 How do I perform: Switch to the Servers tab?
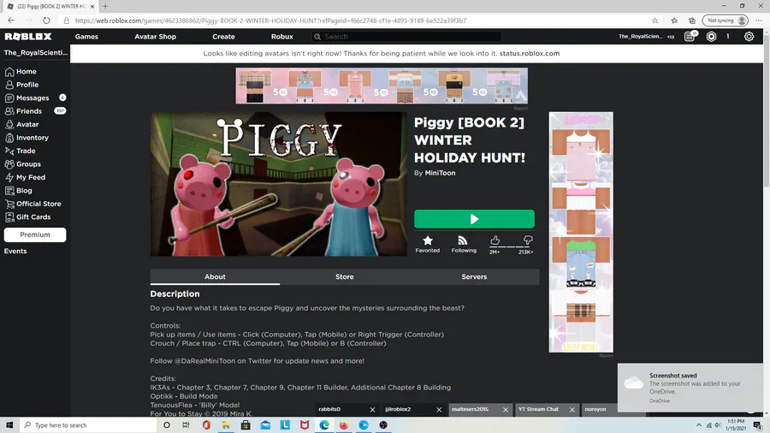point(474,277)
